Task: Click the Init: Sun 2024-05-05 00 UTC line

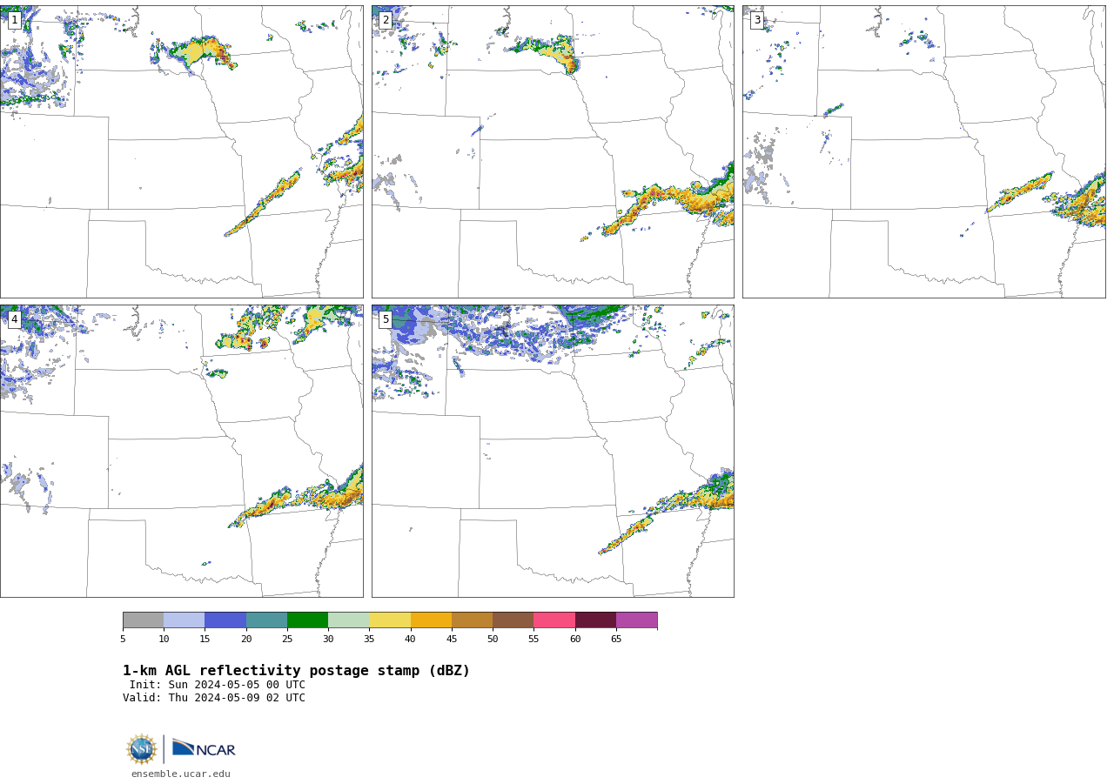Action: pyautogui.click(x=218, y=685)
